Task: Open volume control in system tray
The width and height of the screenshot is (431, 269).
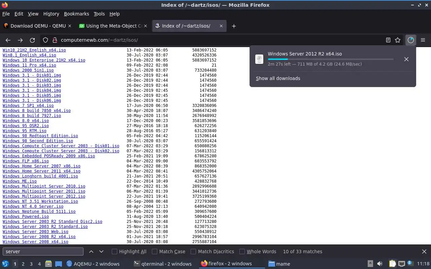Action: (x=380, y=264)
